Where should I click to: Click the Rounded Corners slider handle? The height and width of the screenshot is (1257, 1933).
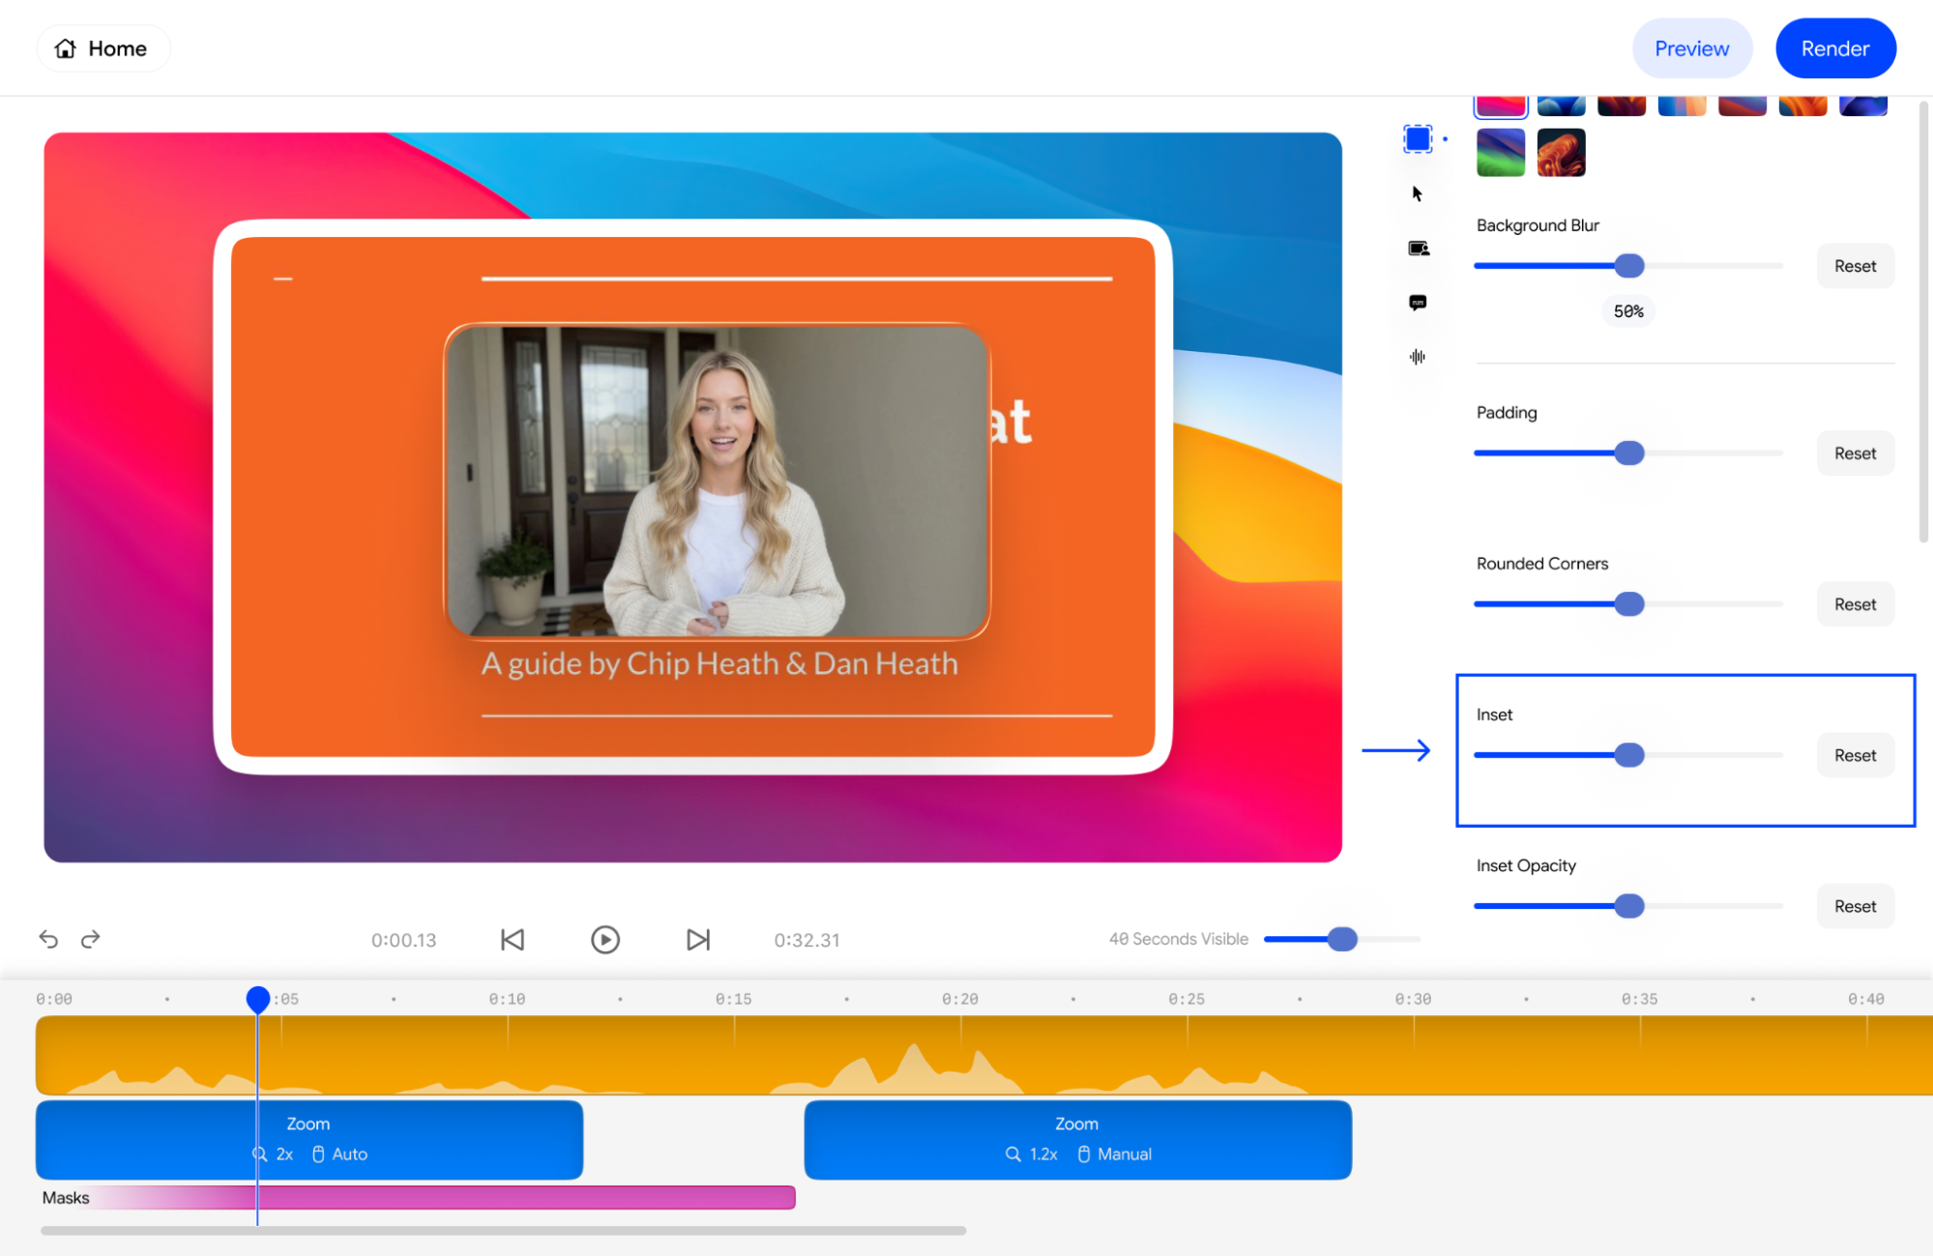coord(1629,604)
